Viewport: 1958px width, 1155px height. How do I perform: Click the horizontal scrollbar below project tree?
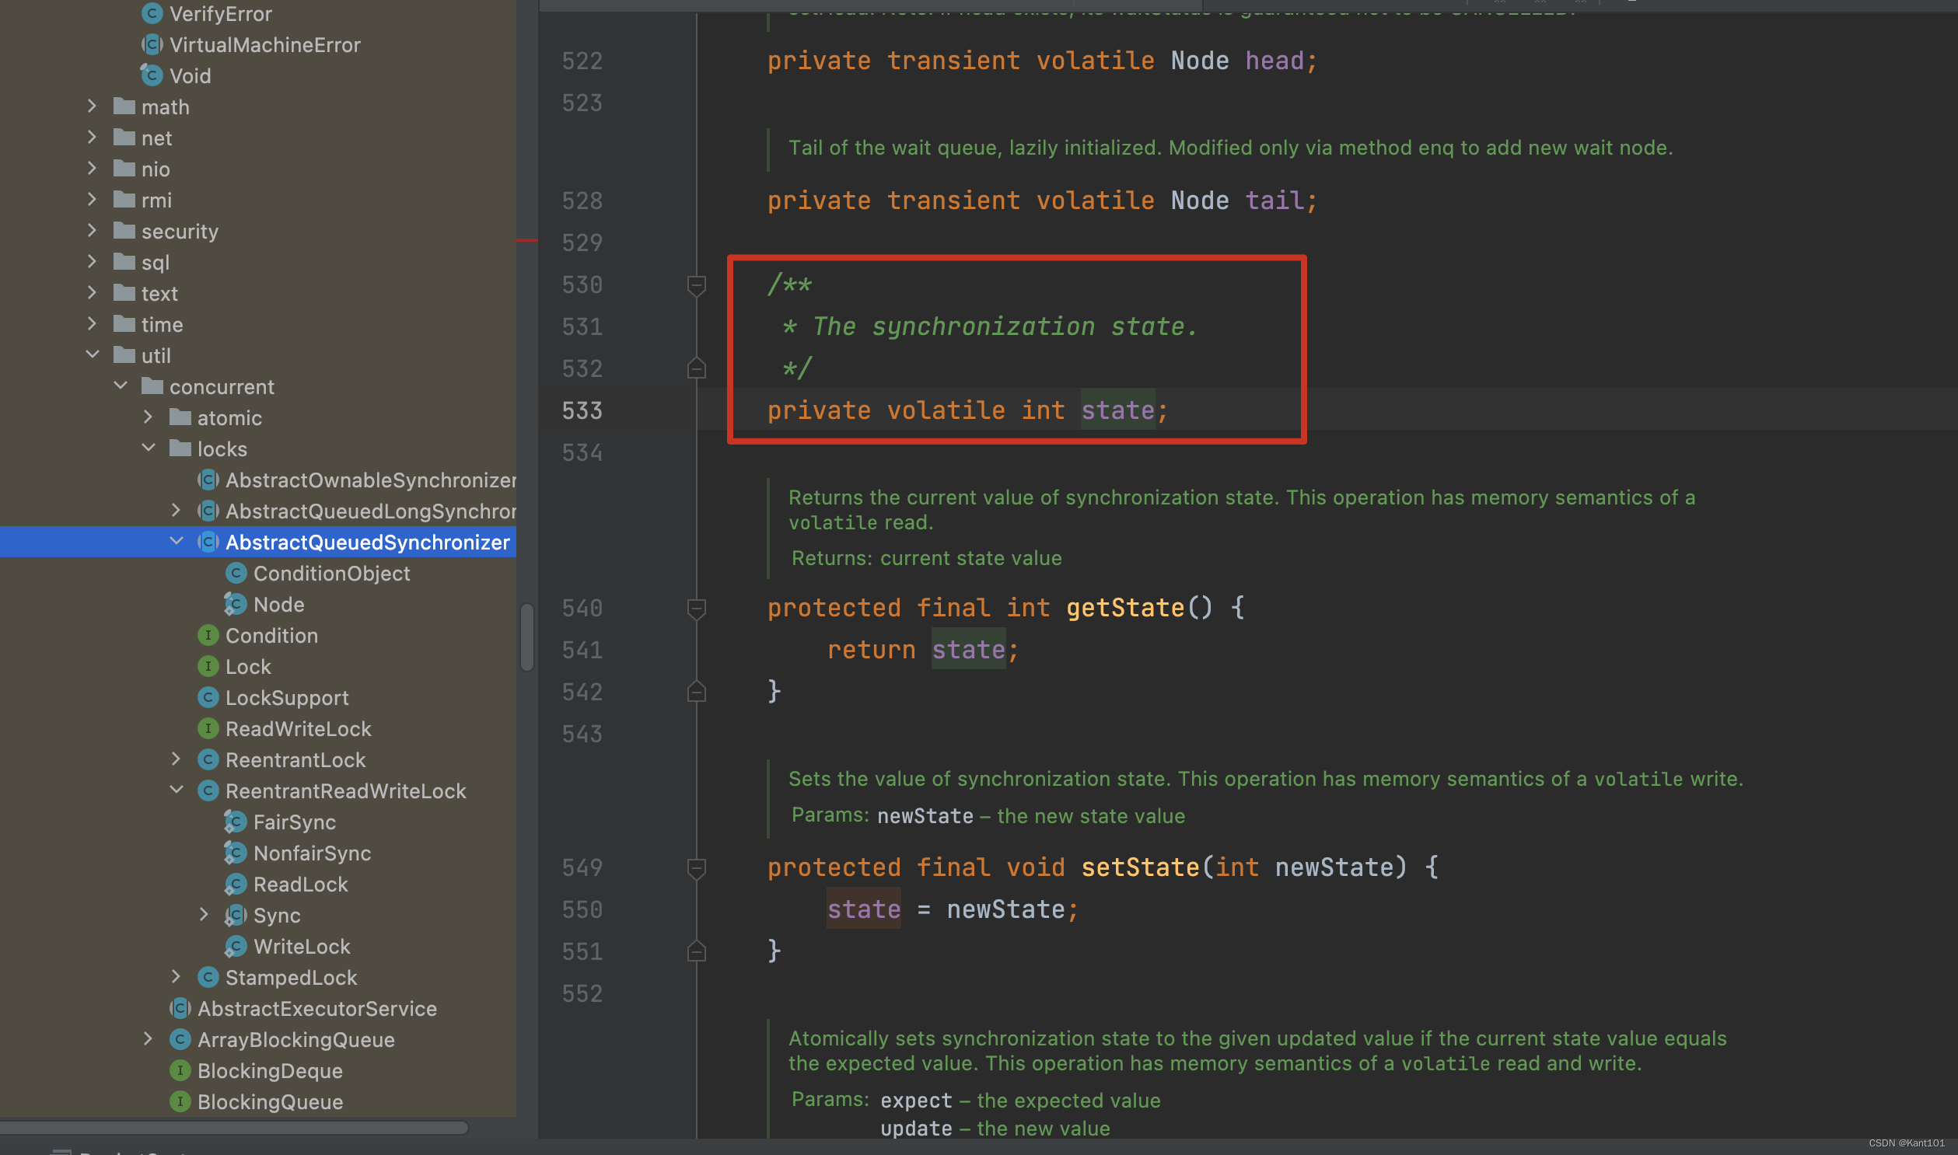coord(233,1128)
